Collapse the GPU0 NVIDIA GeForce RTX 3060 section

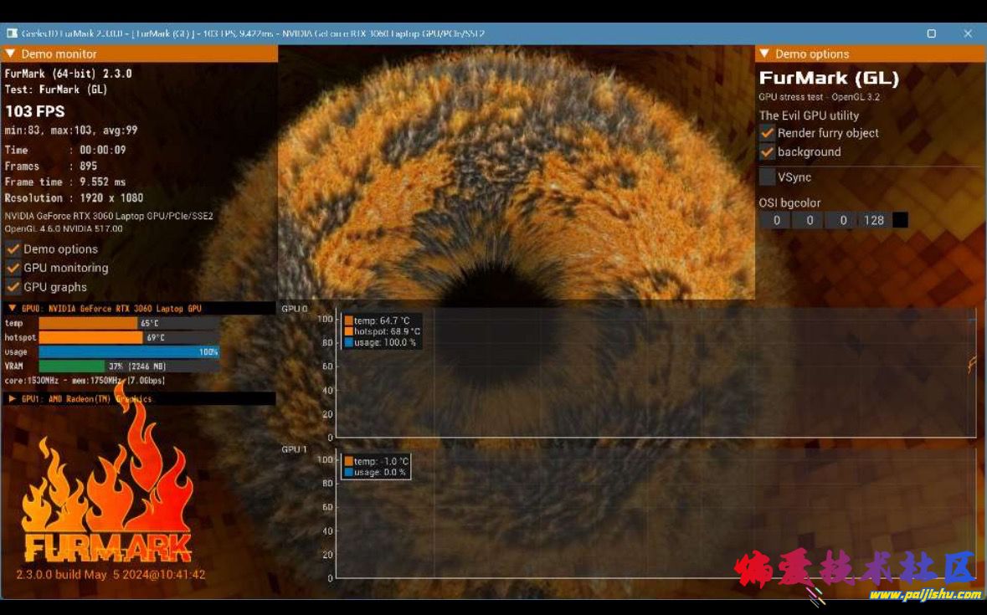12,309
